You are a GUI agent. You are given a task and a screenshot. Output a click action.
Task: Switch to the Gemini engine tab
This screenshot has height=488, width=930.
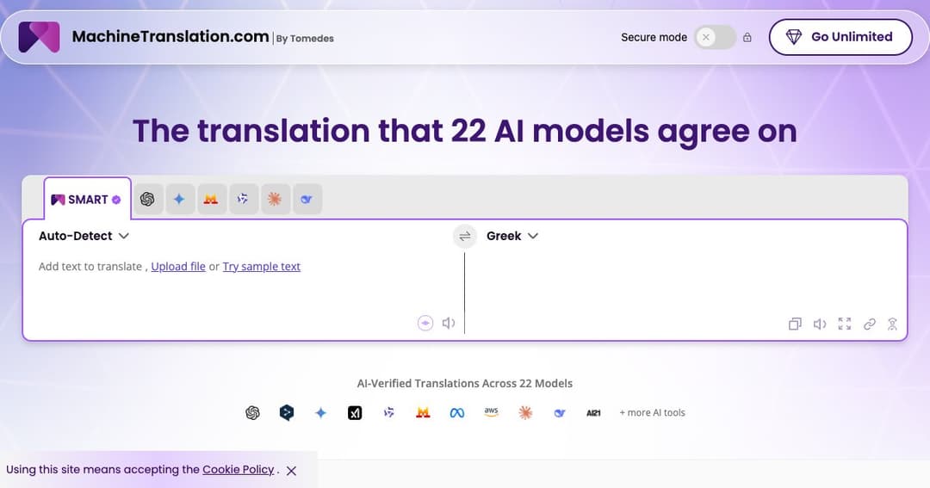[180, 199]
